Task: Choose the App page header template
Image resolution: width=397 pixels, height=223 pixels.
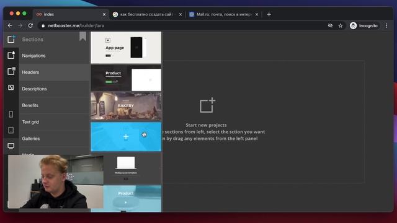Action: tap(126, 48)
